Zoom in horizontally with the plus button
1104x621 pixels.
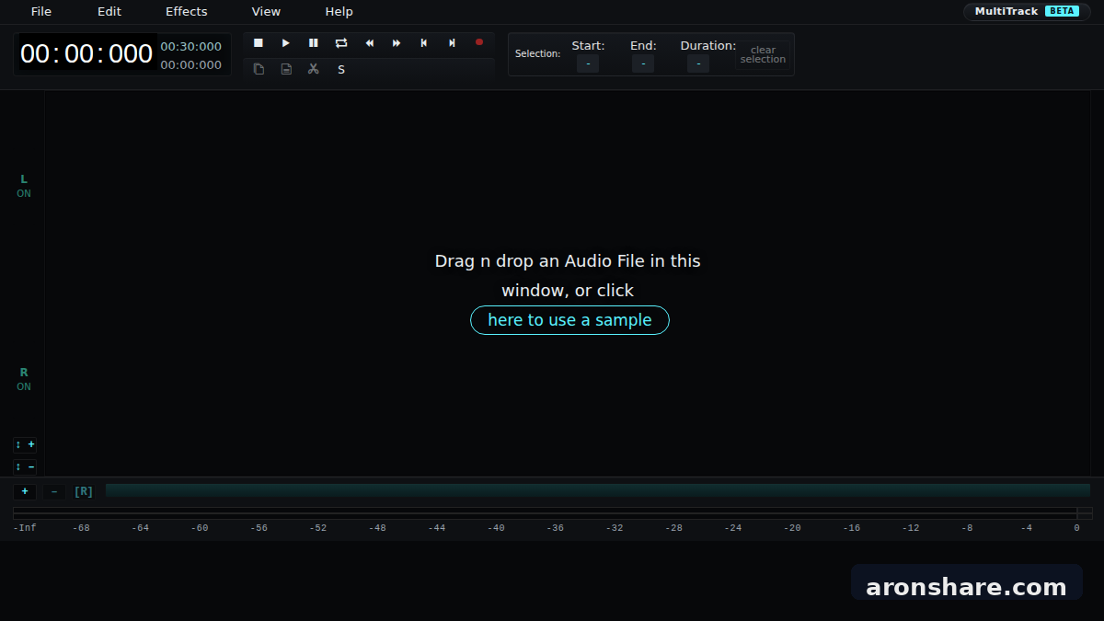(x=25, y=491)
